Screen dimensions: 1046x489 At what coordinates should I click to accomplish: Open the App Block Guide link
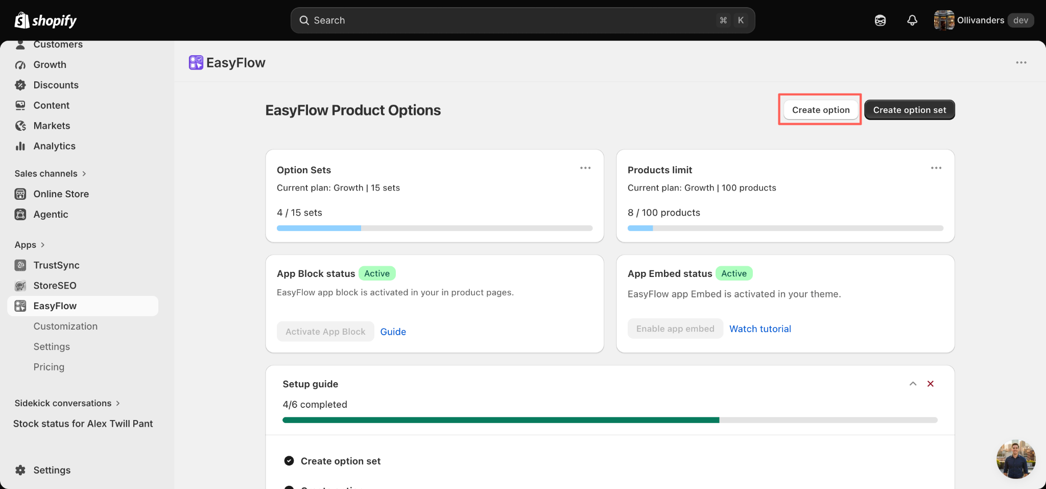tap(393, 332)
